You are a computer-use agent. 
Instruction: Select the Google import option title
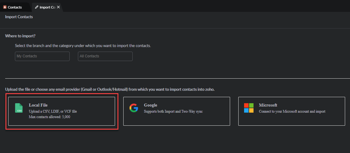[x=150, y=105]
